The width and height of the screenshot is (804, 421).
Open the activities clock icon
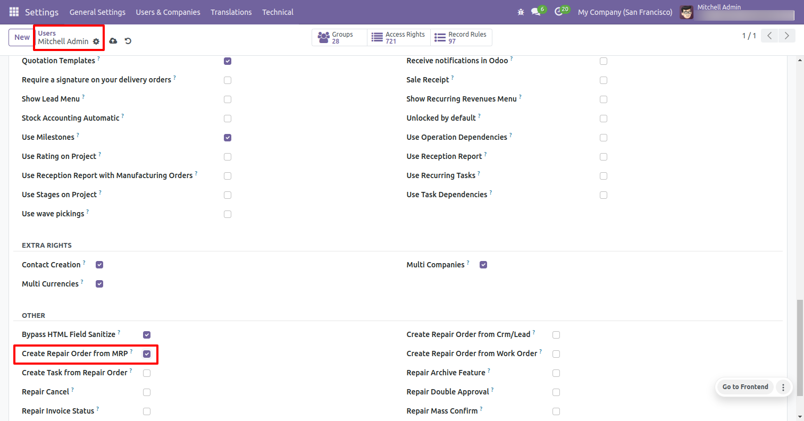[x=558, y=12]
